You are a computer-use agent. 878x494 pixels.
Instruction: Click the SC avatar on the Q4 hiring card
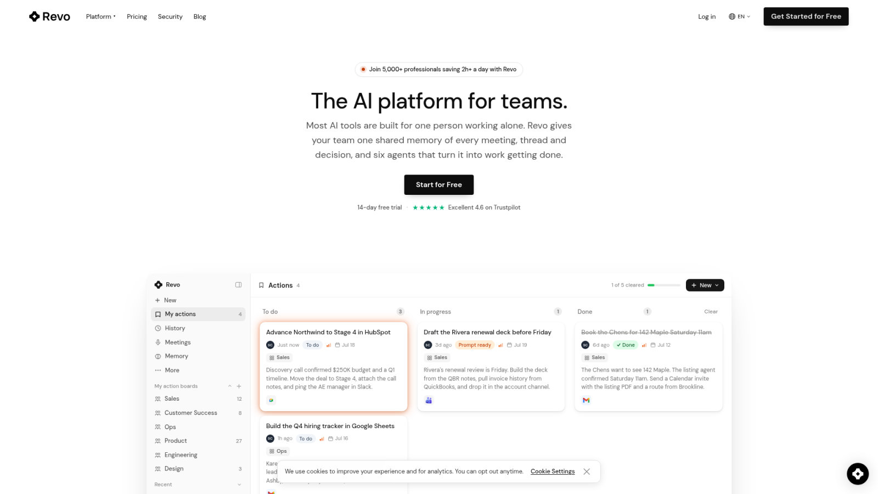coord(270,439)
